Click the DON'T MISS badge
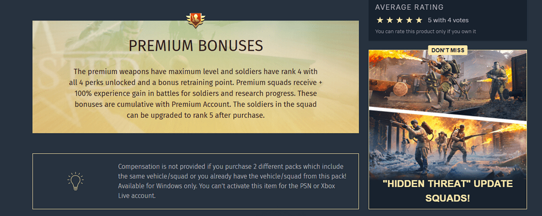Screen dimensions: 542x216 point(448,50)
